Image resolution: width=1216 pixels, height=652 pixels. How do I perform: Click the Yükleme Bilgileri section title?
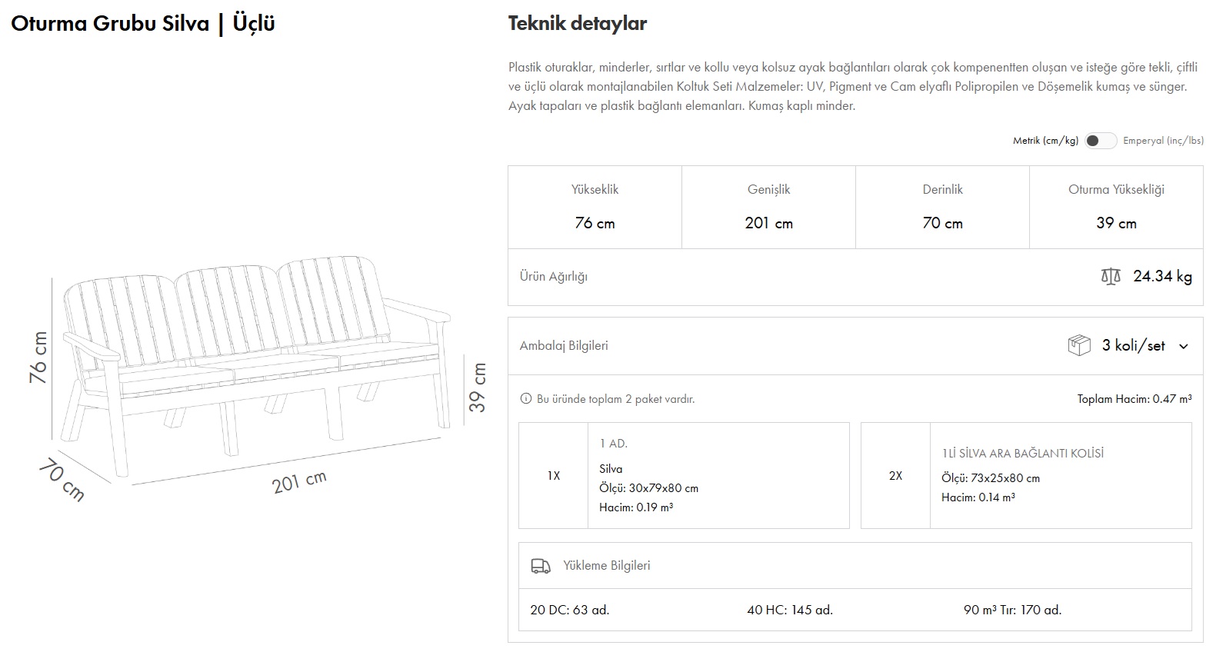[x=606, y=566]
